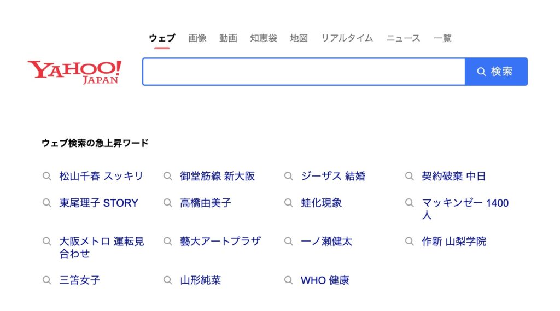Open trending link 藝大アートプラザ
Screen dimensions: 560x311
point(220,242)
